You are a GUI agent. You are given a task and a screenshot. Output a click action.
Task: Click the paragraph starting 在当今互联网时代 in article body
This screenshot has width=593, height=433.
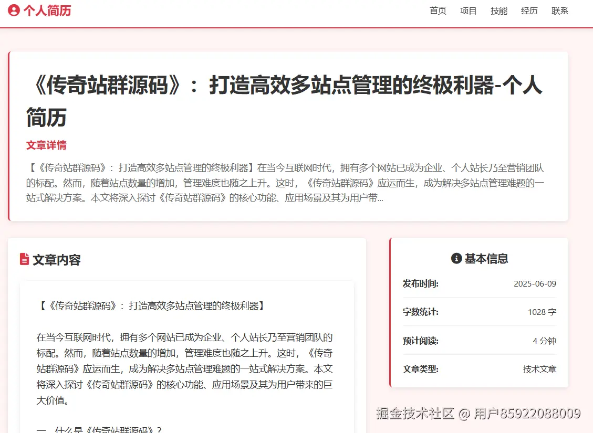click(x=184, y=369)
